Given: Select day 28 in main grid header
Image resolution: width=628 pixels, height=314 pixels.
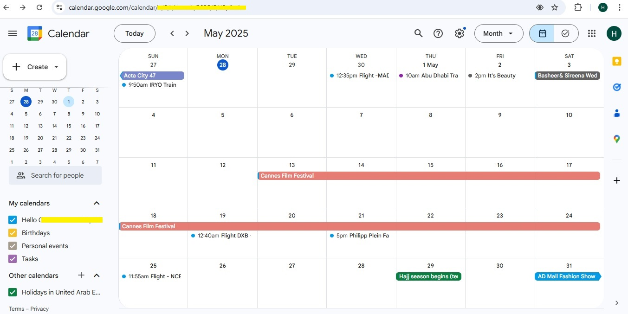Looking at the screenshot, I should (x=223, y=65).
